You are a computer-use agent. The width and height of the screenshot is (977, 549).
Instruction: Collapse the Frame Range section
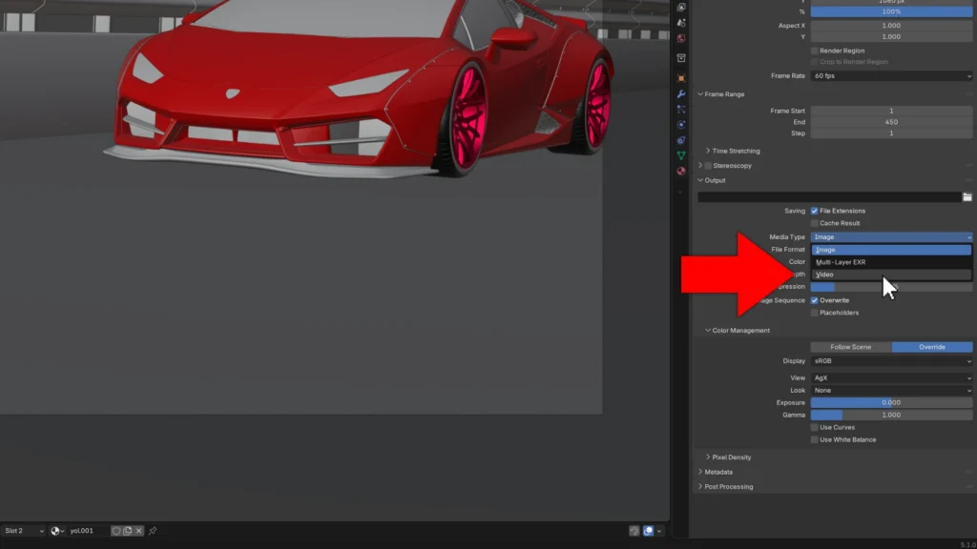(700, 94)
